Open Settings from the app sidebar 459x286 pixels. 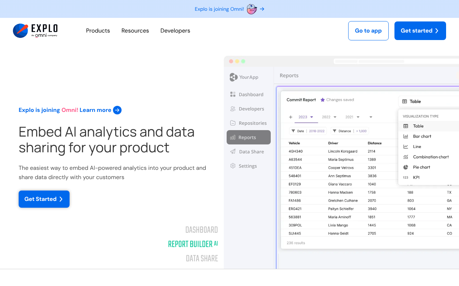(x=247, y=166)
